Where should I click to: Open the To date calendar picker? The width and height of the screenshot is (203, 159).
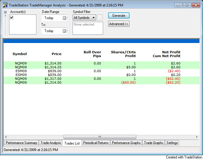click(65, 31)
